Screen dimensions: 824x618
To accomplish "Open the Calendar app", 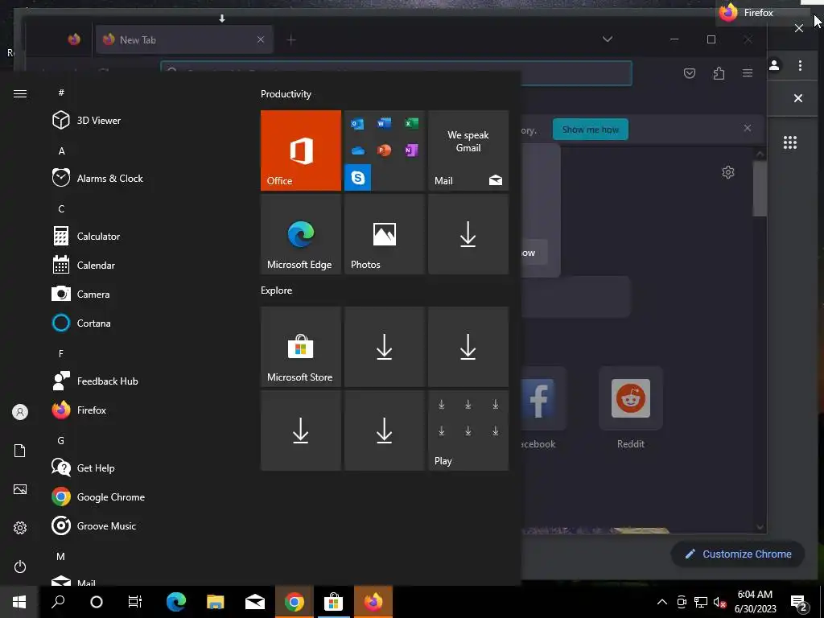I will pyautogui.click(x=84, y=266).
